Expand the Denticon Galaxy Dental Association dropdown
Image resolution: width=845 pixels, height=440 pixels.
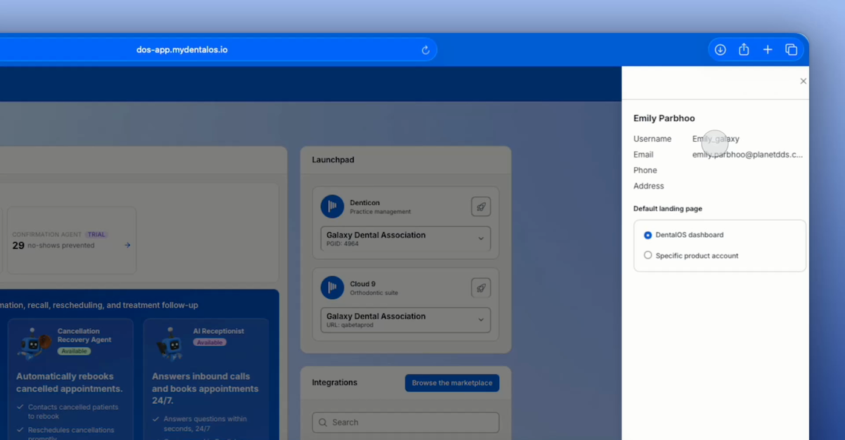(406, 238)
